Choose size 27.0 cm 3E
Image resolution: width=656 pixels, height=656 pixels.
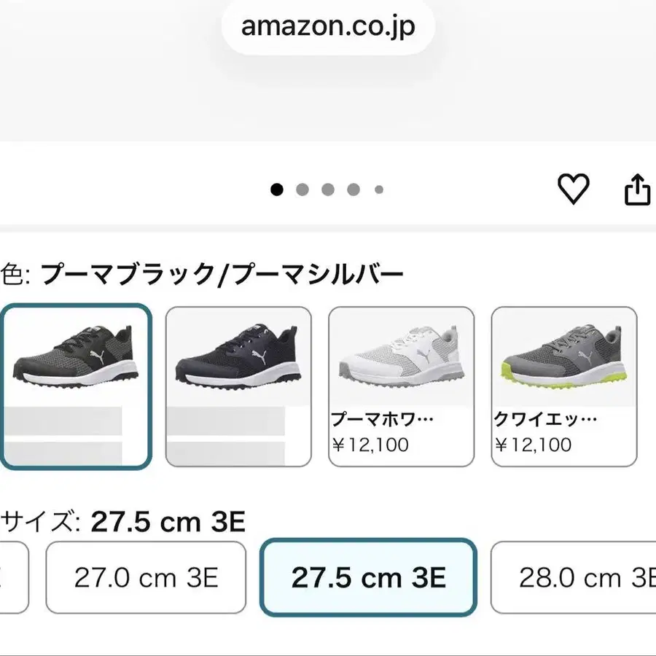pos(146,577)
